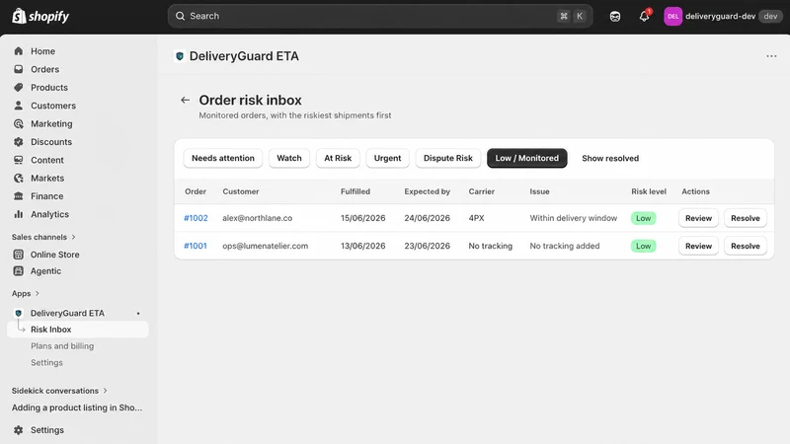Click the Low badge for alex@northlane.co
The height and width of the screenshot is (444, 790).
click(x=644, y=218)
